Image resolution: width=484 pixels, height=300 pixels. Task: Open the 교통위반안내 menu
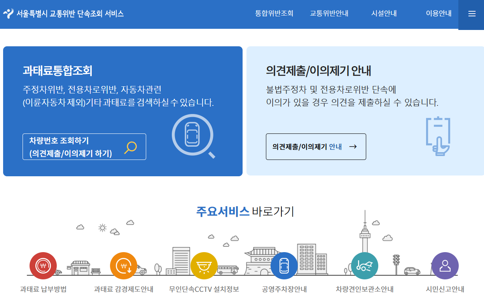(329, 13)
